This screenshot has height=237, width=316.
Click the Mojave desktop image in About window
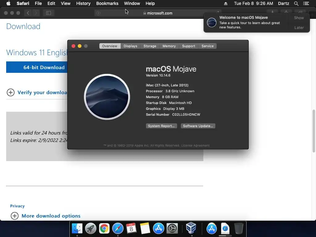(x=107, y=97)
